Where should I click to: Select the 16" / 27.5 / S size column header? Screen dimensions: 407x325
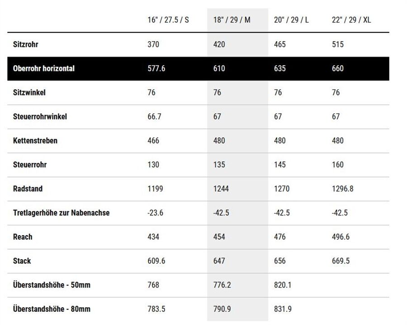pos(168,20)
